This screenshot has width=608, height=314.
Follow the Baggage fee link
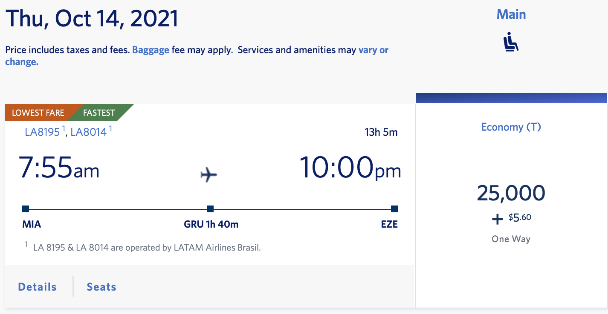point(151,50)
